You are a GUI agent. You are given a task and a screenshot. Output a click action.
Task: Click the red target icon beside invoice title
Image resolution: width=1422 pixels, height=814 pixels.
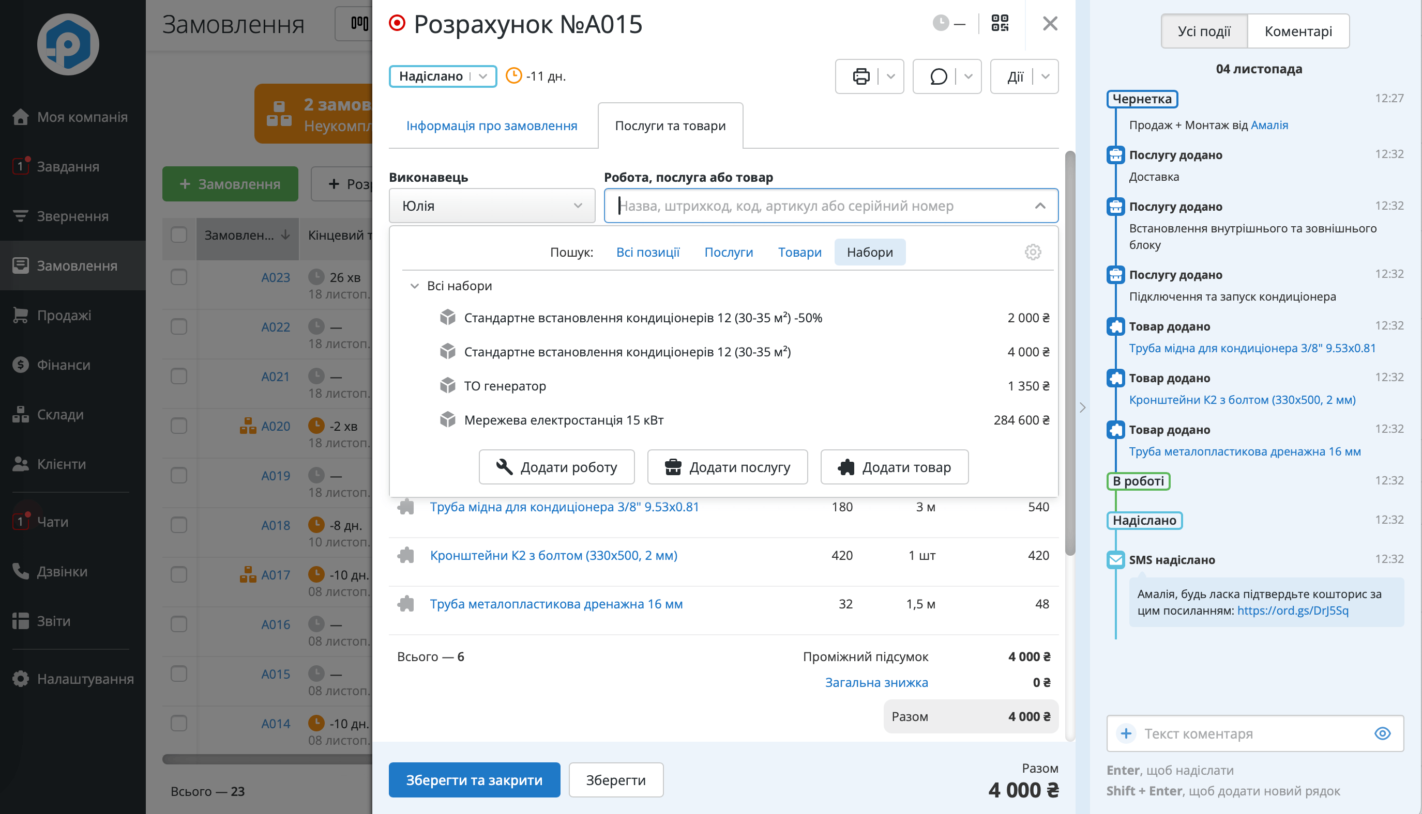coord(397,23)
